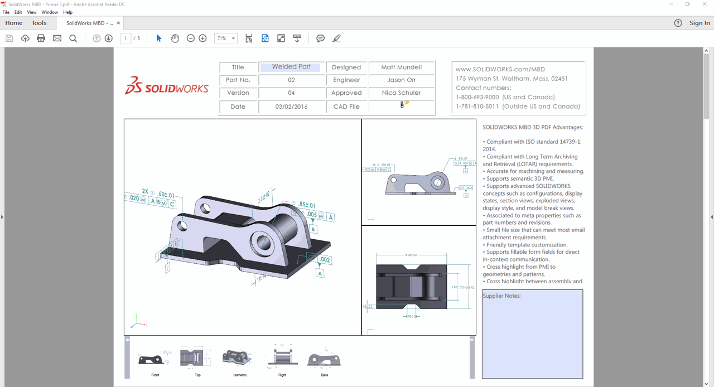Open the 71% zoom level dropdown

coord(233,38)
